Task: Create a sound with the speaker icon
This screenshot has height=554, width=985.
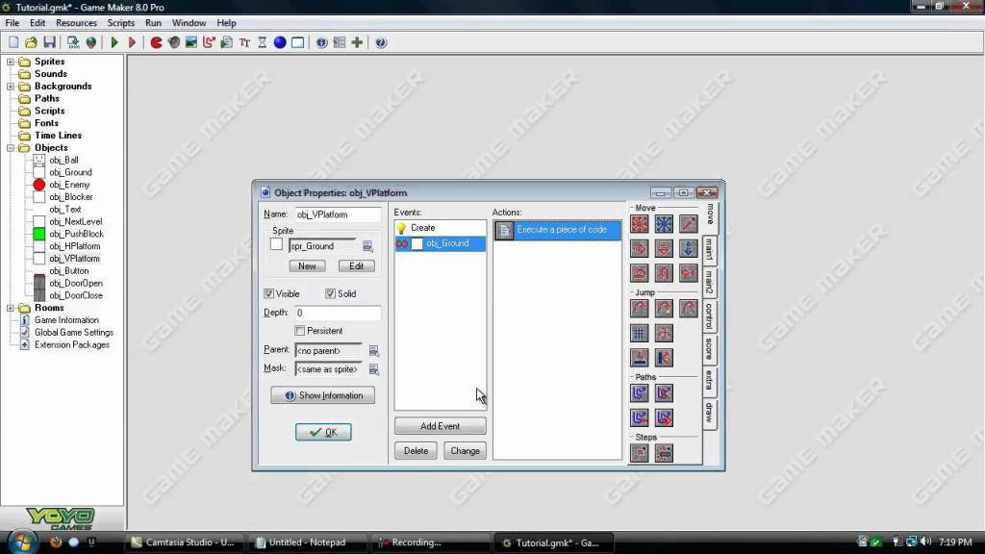Action: tap(174, 42)
